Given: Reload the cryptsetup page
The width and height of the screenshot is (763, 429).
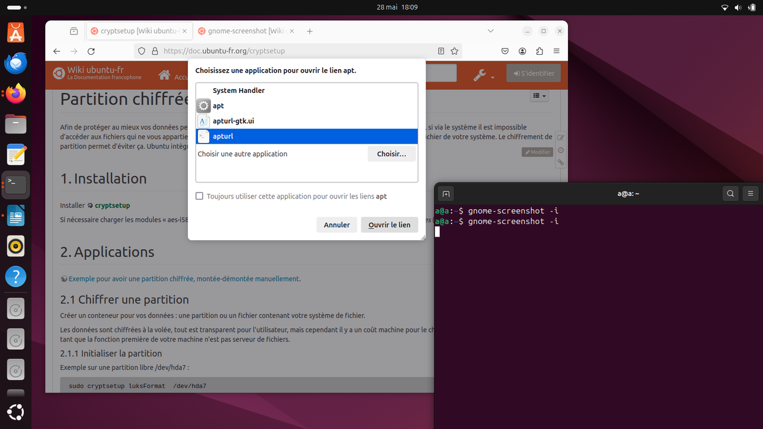Looking at the screenshot, I should click(x=91, y=51).
